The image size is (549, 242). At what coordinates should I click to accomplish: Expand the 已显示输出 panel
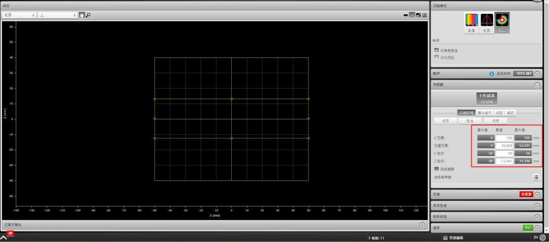(422, 225)
